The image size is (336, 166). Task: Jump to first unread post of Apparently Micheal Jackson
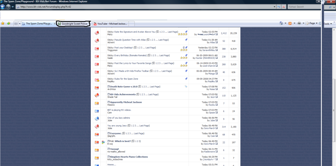[x=108, y=102]
